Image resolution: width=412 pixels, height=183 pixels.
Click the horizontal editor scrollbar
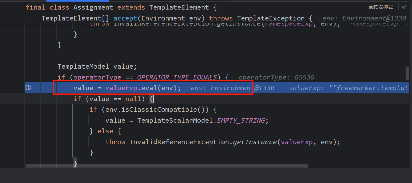click(x=167, y=166)
